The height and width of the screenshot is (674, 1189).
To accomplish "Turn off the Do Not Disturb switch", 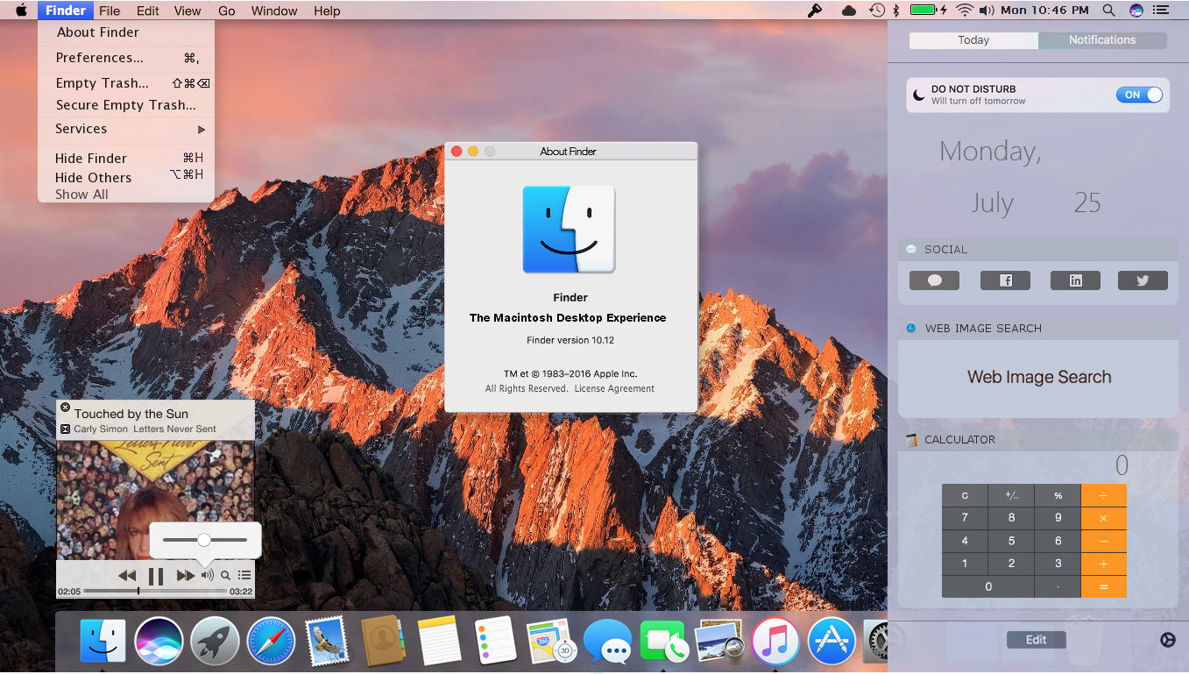I will tap(1139, 95).
